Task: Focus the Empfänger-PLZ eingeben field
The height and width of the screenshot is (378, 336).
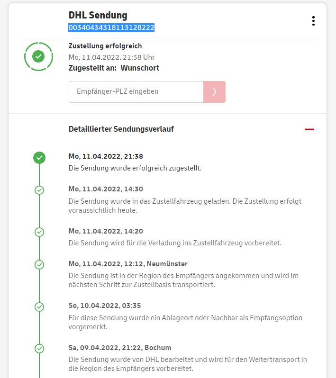Action: (x=136, y=92)
